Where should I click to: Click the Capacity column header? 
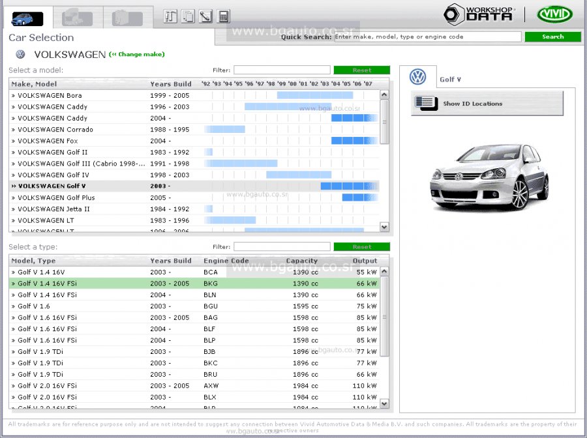302,261
